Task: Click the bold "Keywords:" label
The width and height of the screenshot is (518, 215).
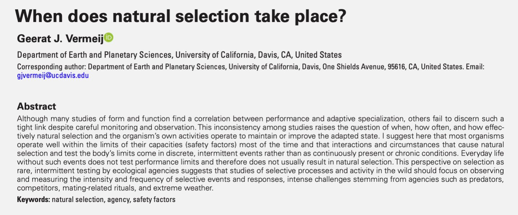Action: [33, 199]
